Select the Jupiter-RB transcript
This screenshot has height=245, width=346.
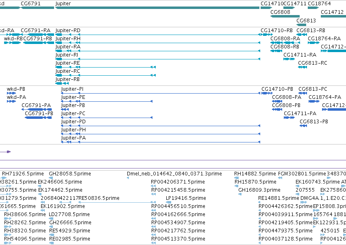click(62, 83)
